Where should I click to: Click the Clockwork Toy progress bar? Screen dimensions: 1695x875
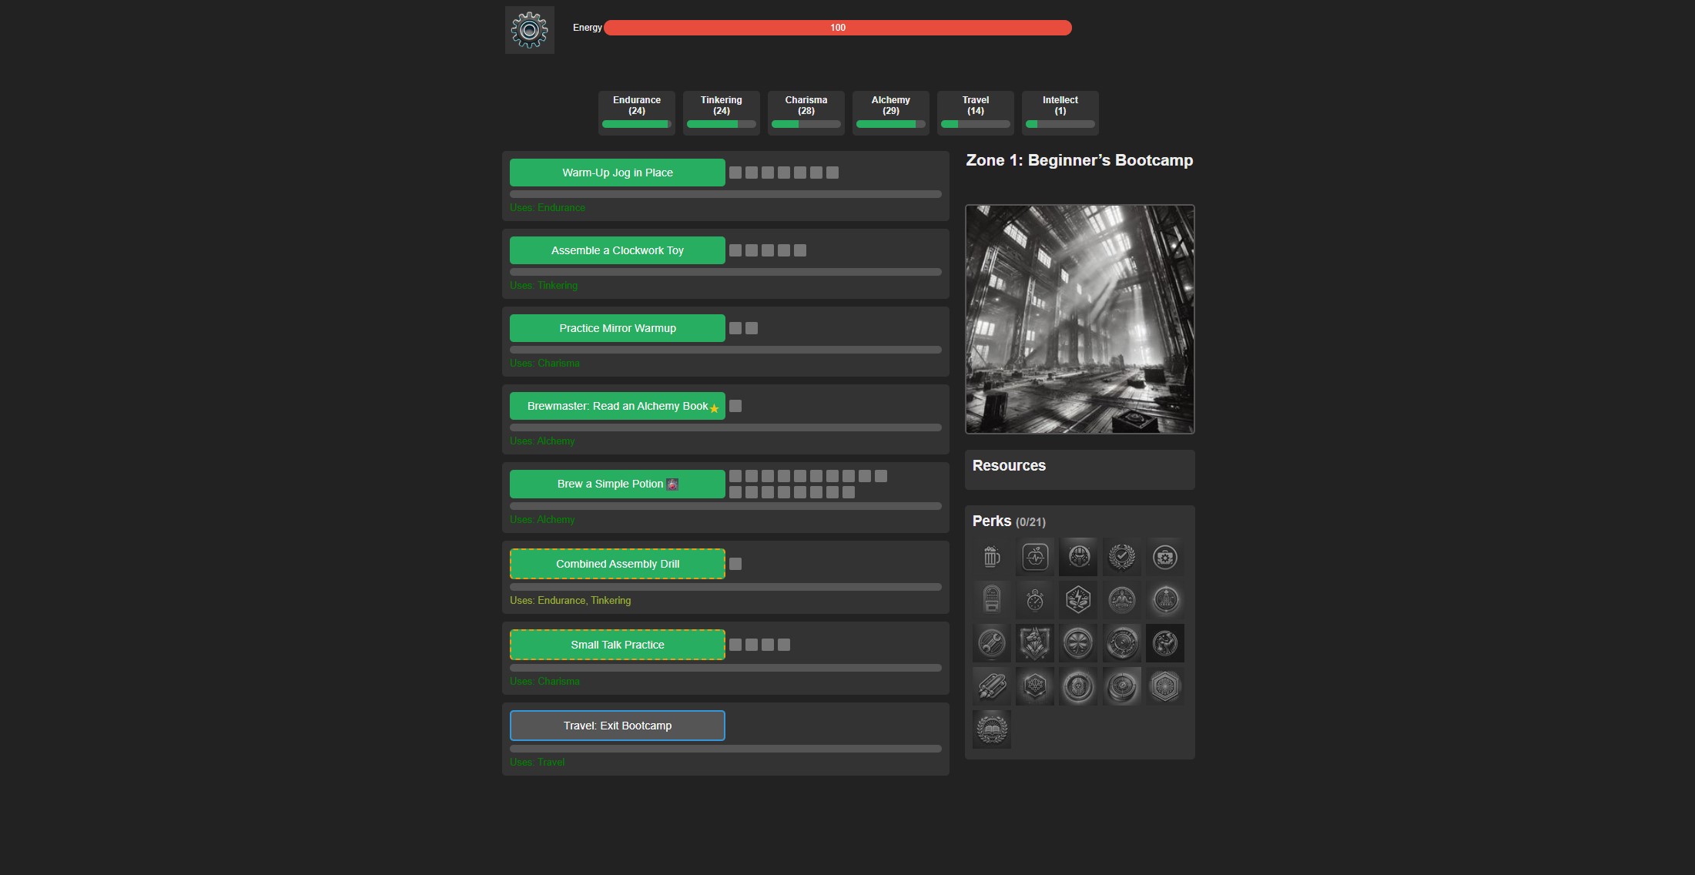(725, 272)
